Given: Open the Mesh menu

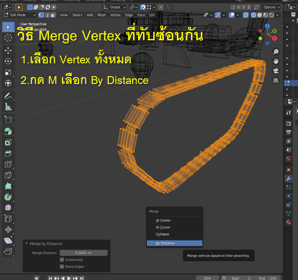Looking at the screenshot, I should [x=102, y=15].
